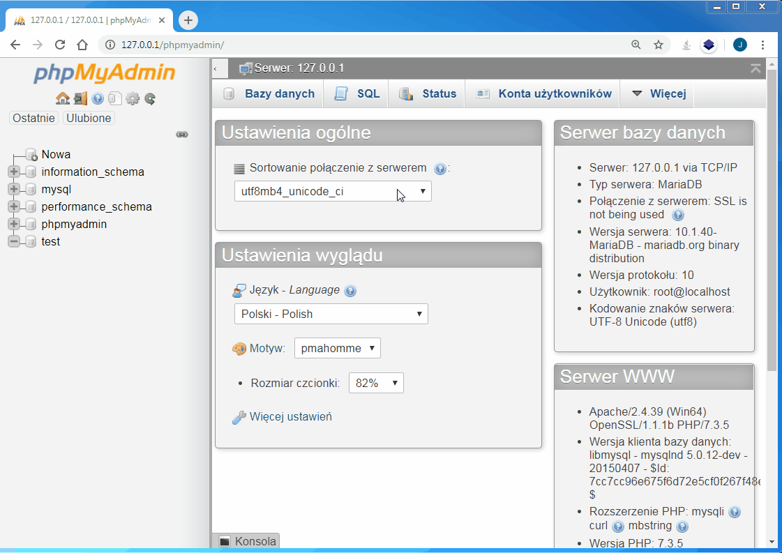The image size is (782, 553).
Task: Click the page vertical scrollbar
Action: [772, 220]
